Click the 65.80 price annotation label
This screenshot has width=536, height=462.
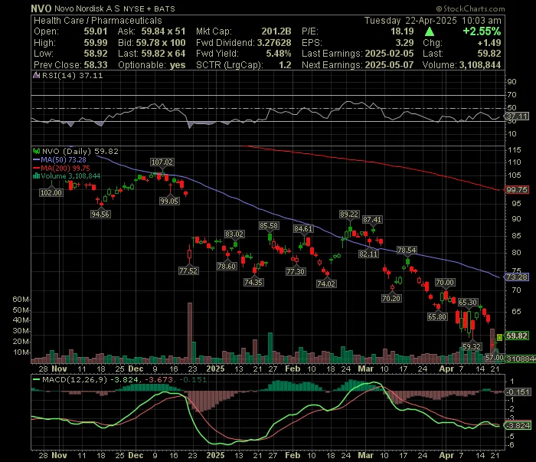tap(437, 317)
